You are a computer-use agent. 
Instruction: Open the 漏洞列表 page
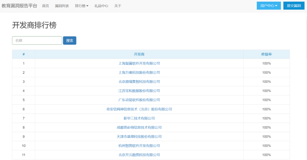click(x=62, y=6)
